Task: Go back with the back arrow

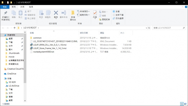Action: (3, 28)
